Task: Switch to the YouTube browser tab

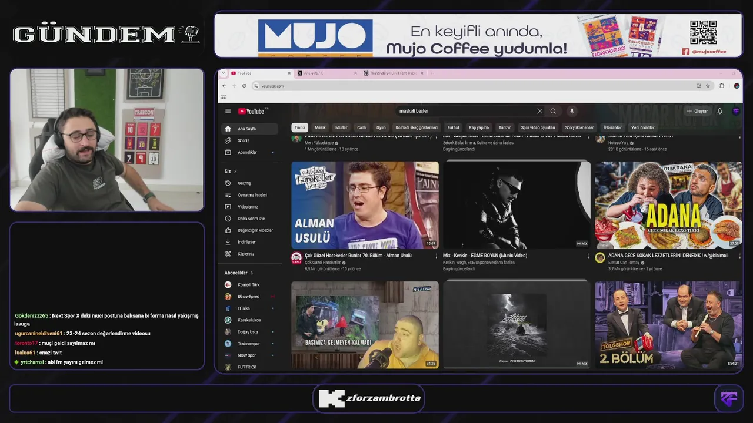Action: click(x=261, y=73)
